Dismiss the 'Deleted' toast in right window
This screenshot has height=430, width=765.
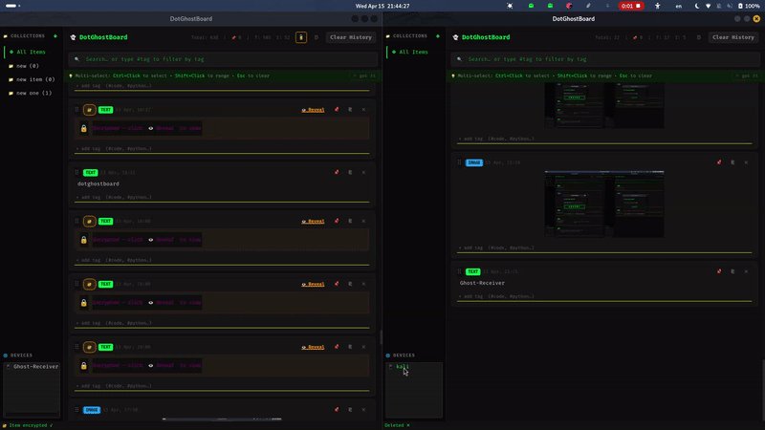point(408,425)
